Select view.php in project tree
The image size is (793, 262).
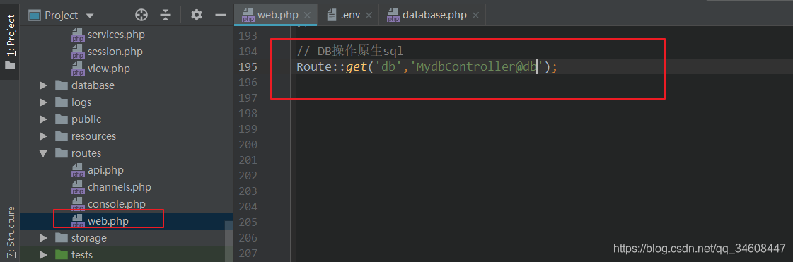(109, 69)
